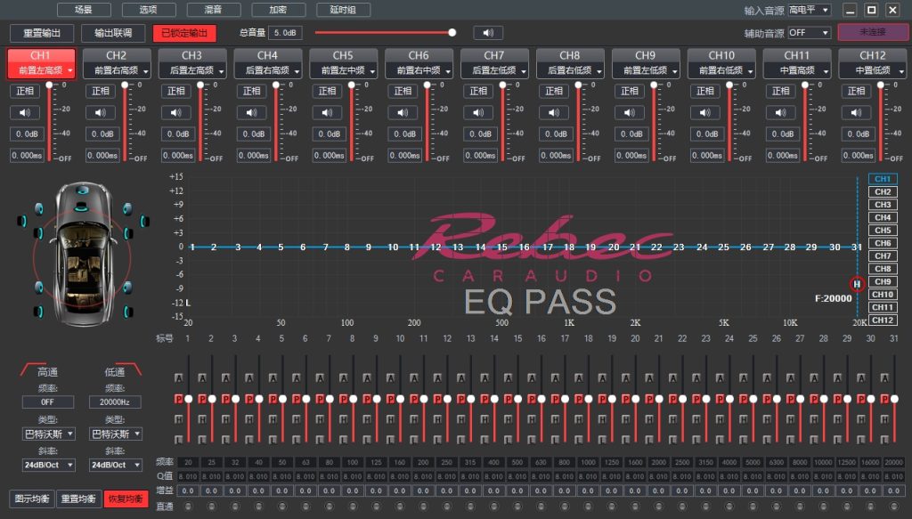Mute CH9 with its speaker button
The width and height of the screenshot is (912, 519).
click(x=630, y=112)
